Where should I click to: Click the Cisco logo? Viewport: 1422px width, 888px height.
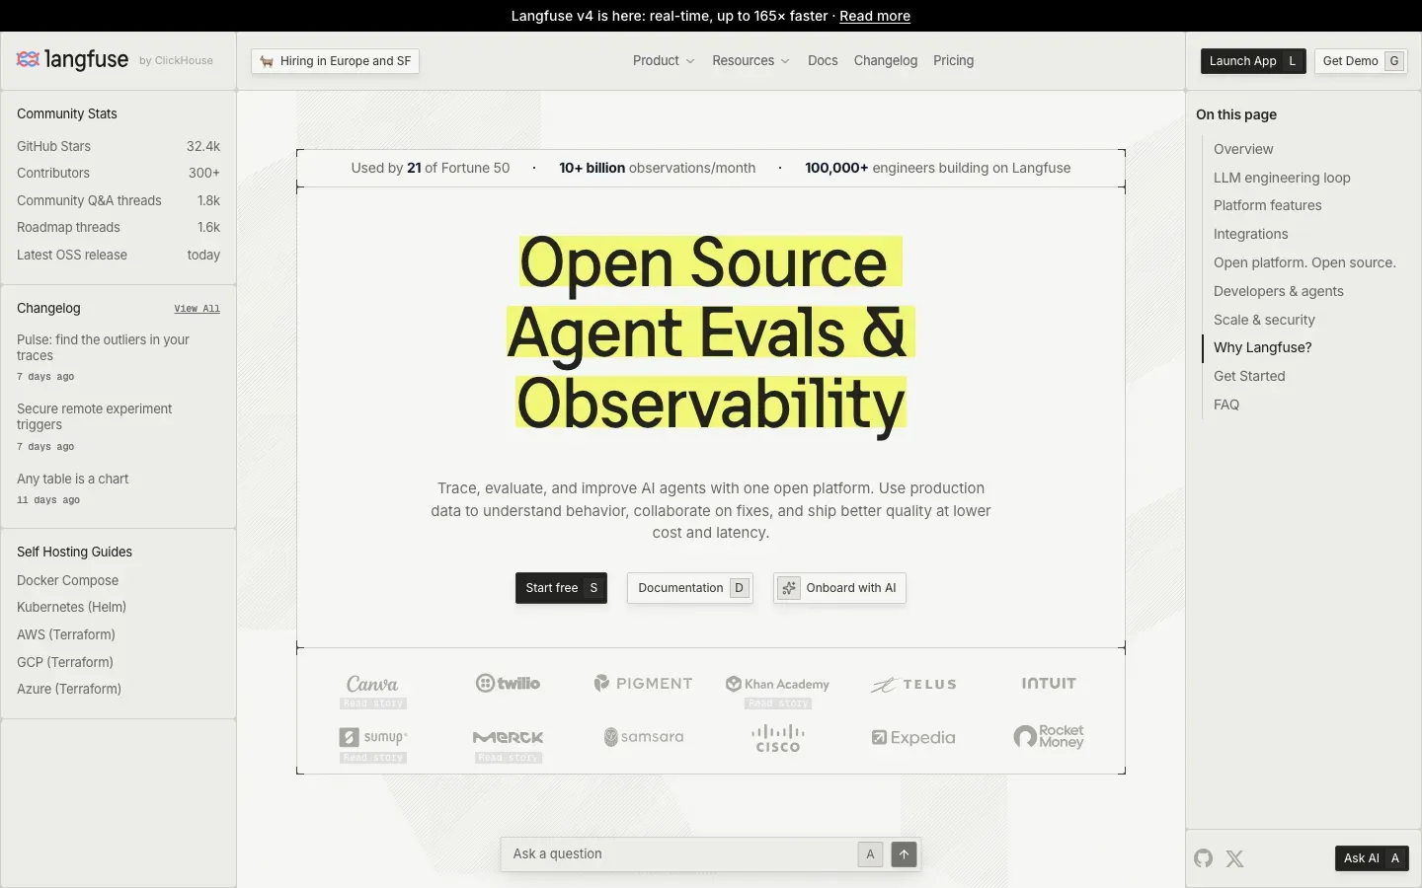click(x=778, y=738)
